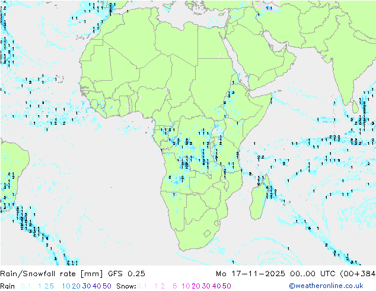This screenshot has height=291, width=376.
Task: Click the weatheronline.co.uk copyright link
Action: (x=326, y=286)
